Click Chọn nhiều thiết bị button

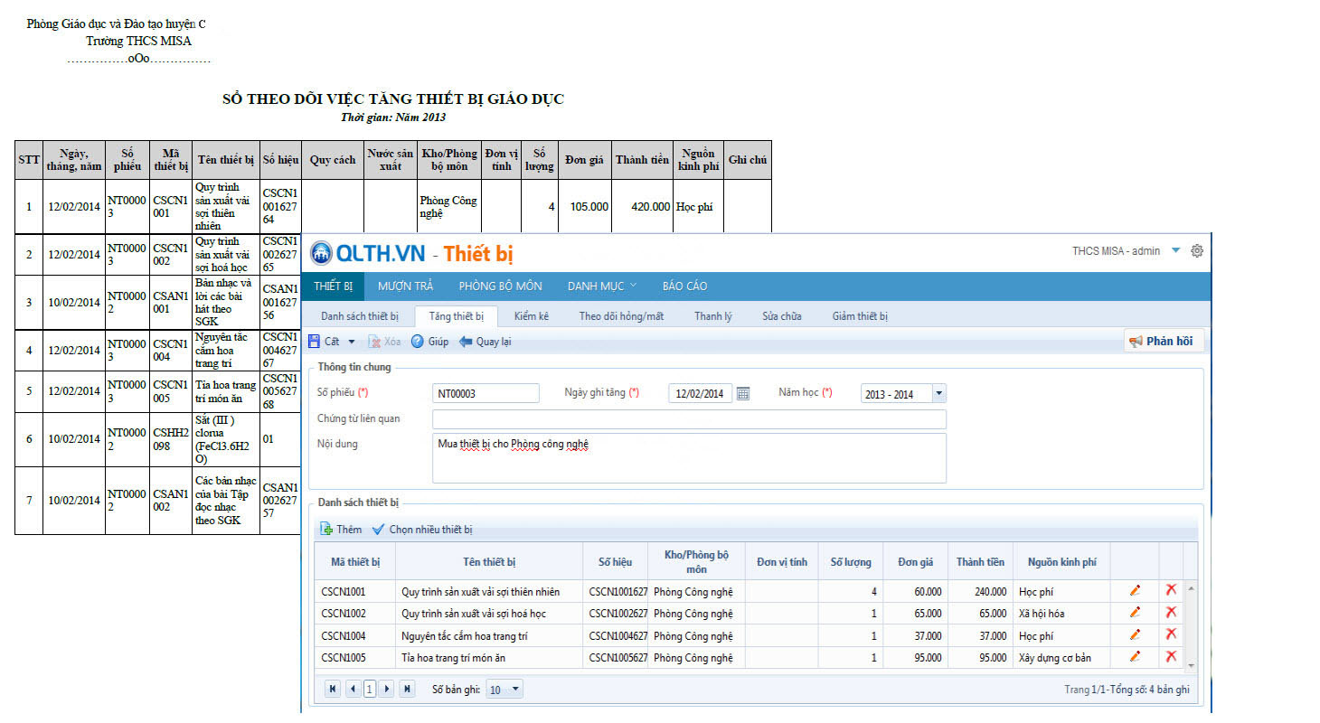(422, 530)
